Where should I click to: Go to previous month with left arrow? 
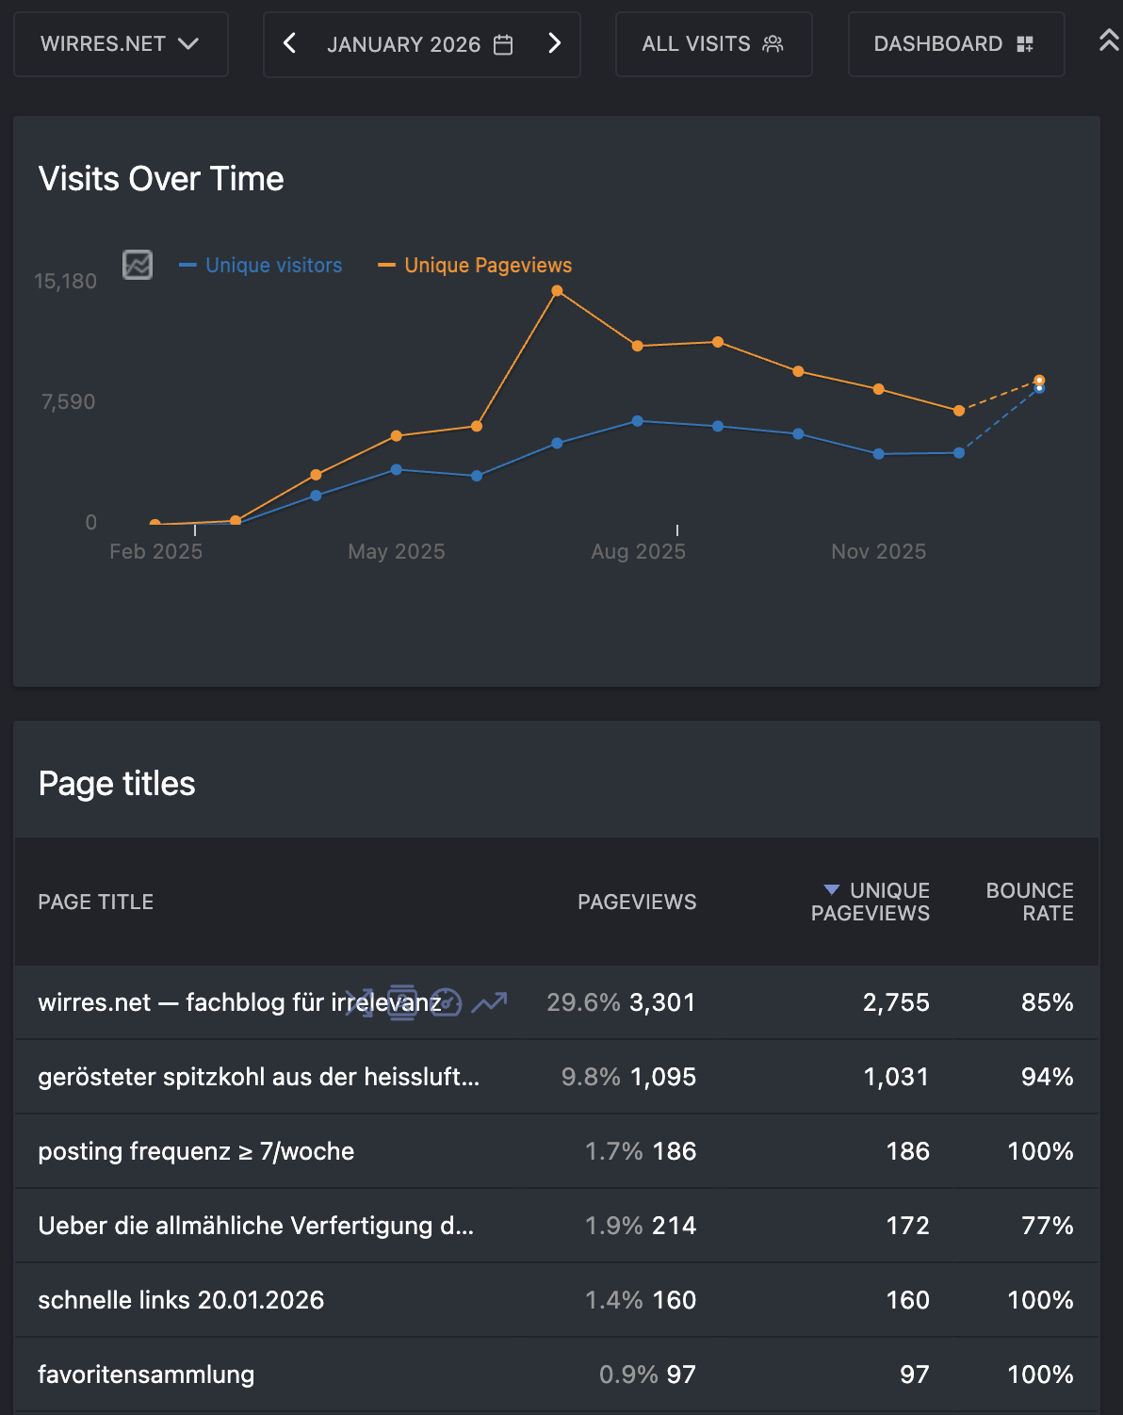point(290,43)
